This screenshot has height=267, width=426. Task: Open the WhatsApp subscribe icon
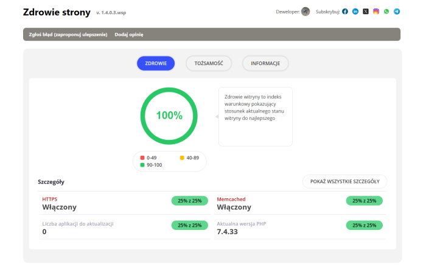[x=386, y=12]
